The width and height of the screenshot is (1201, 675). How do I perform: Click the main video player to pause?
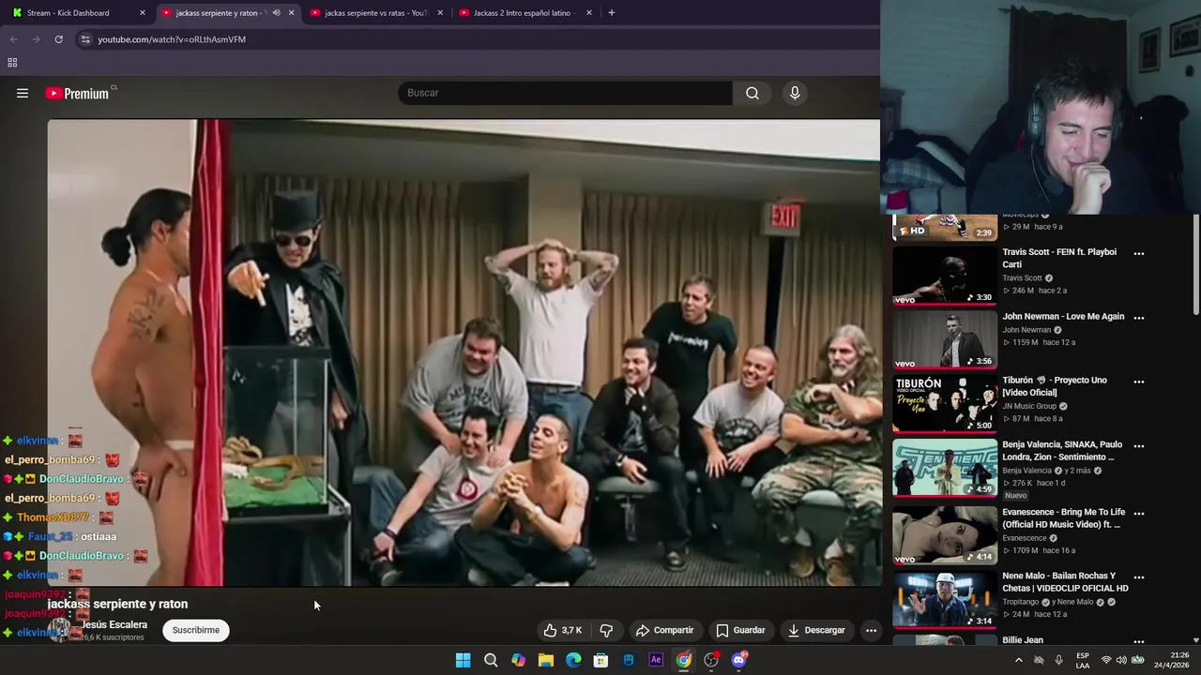[464, 352]
